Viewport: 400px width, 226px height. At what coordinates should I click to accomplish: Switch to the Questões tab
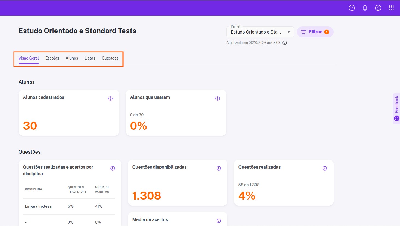pyautogui.click(x=110, y=58)
